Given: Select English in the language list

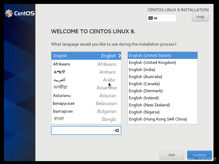Looking at the screenshot, I should [x=86, y=56].
